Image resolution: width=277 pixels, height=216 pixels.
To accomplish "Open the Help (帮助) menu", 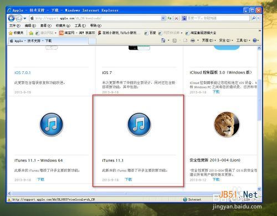I will (96, 25).
